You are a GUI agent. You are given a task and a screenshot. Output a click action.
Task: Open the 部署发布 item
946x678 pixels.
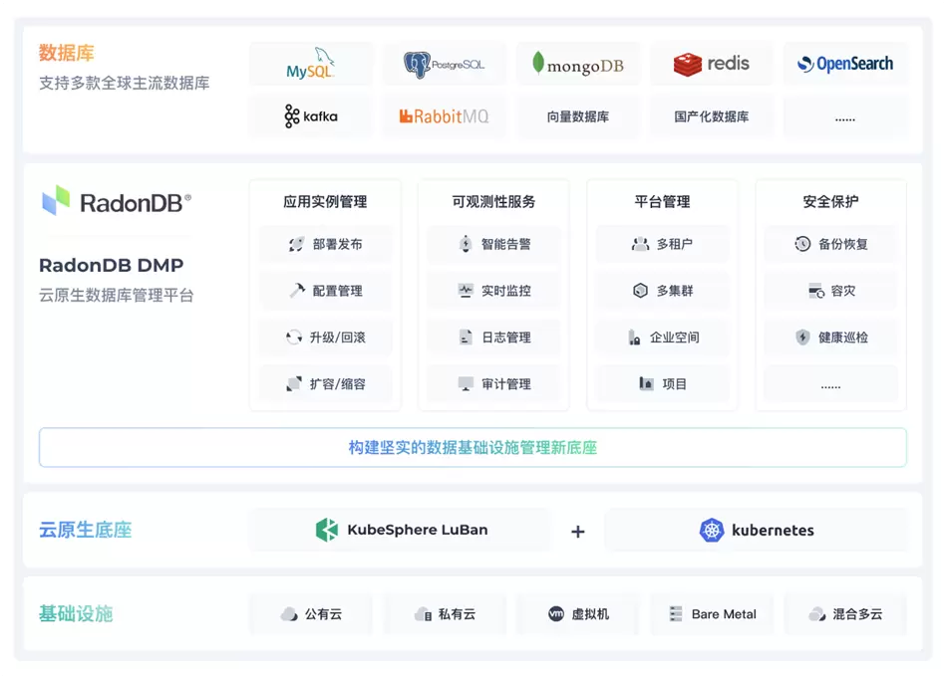tap(325, 244)
